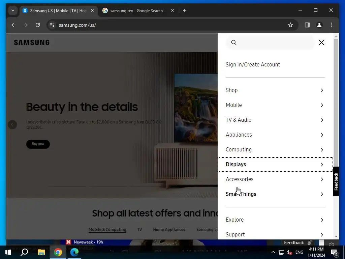345x259 pixels.
Task: Open the Support menu entry
Action: 275,235
